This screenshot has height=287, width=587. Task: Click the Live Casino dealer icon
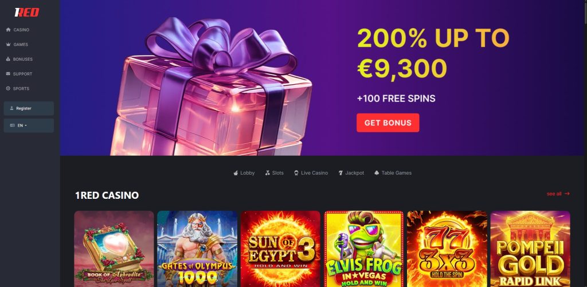pos(296,173)
